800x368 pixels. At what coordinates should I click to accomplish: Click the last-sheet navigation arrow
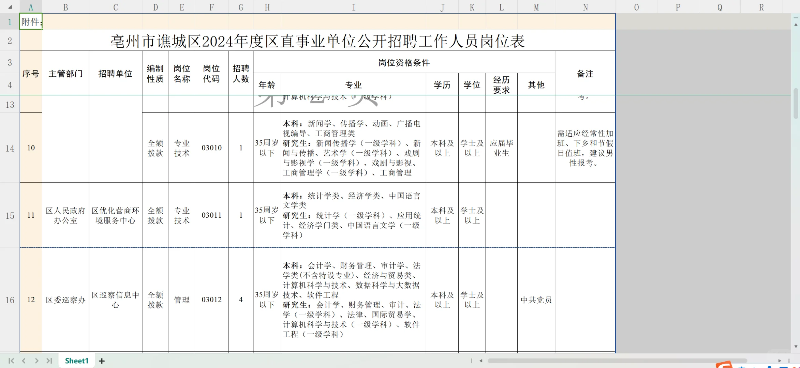coord(49,361)
